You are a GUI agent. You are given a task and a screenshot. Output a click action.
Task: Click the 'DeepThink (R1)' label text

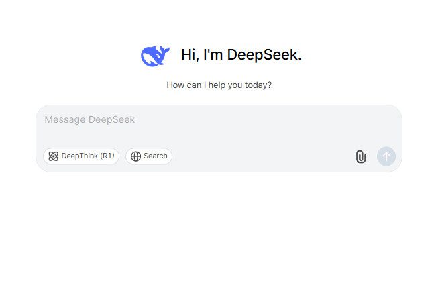(88, 156)
